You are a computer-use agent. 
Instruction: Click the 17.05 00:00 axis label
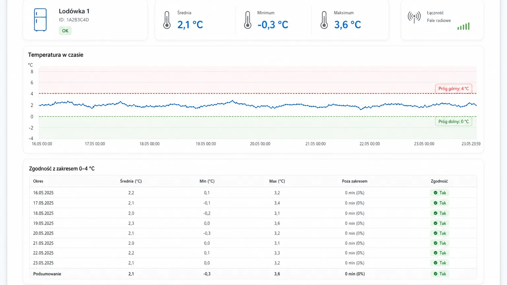pyautogui.click(x=95, y=144)
